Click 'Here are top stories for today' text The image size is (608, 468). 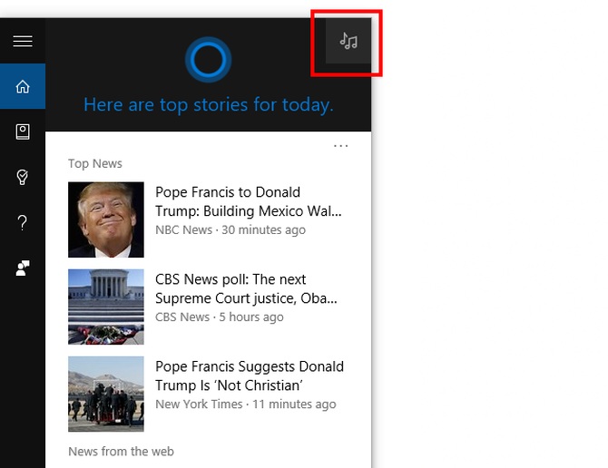coord(208,105)
